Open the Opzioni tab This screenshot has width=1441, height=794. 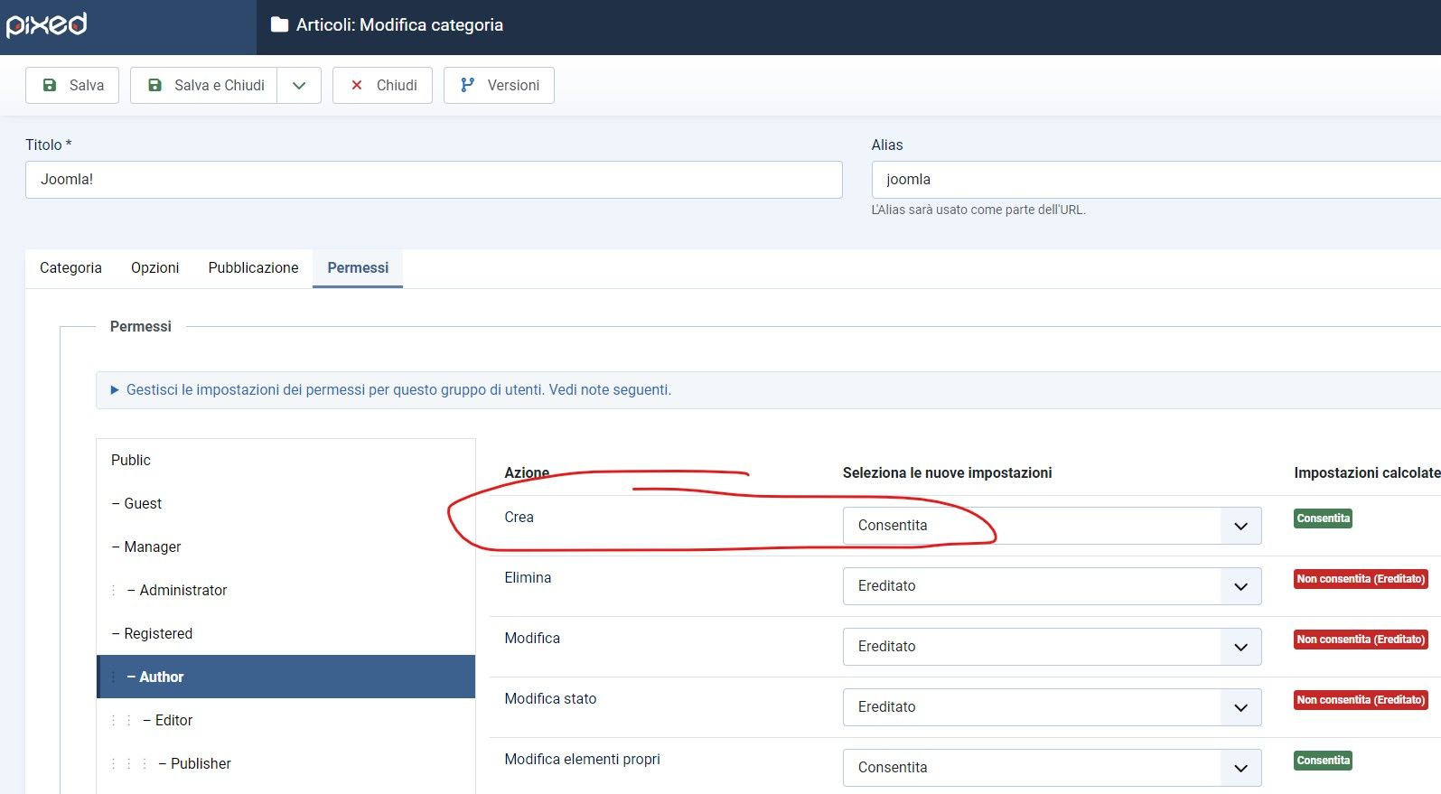click(x=154, y=268)
